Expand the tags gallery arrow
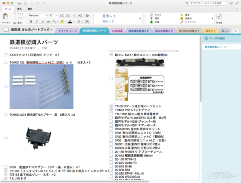The width and height of the screenshot is (241, 183). (212, 18)
